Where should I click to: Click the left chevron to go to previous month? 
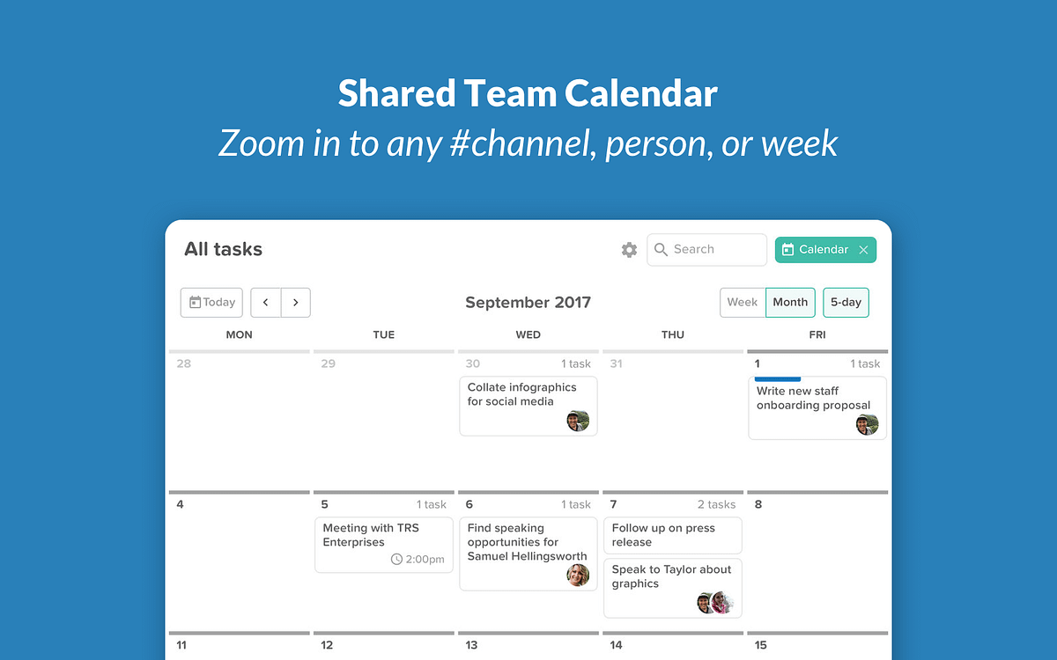click(266, 302)
